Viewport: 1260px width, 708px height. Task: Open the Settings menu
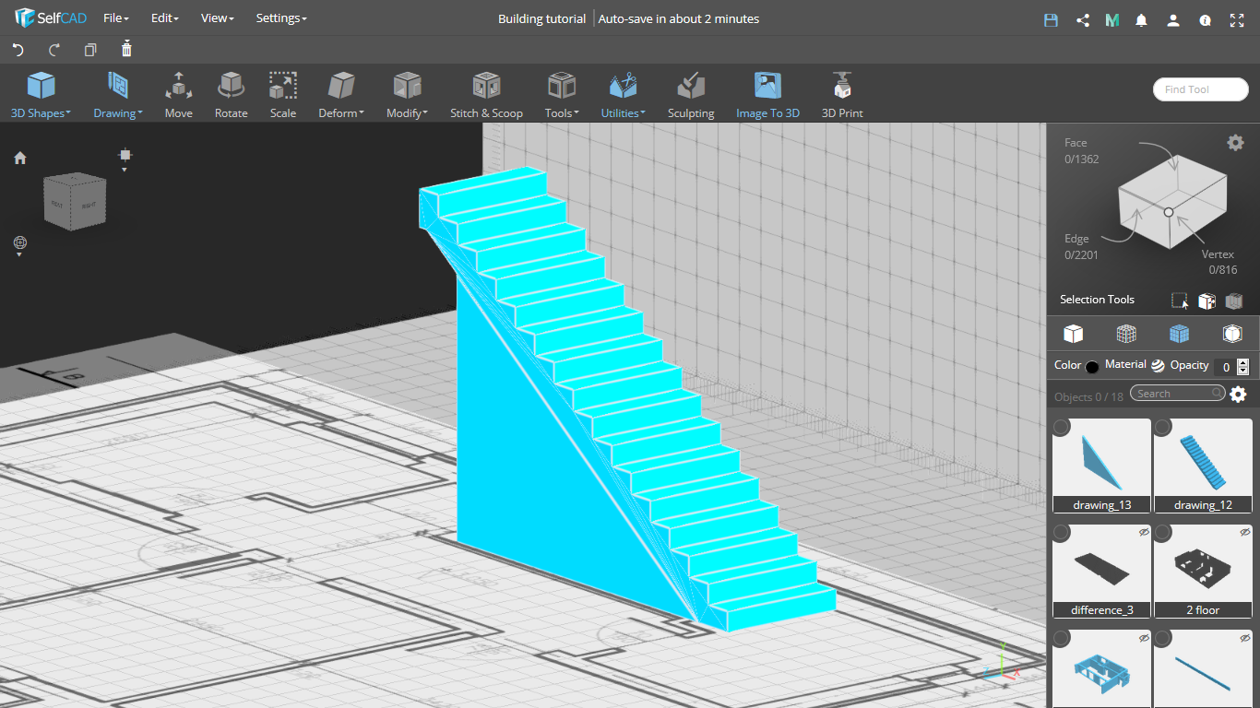click(281, 18)
